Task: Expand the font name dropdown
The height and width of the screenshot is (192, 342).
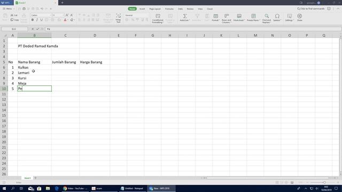Action: click(51, 15)
